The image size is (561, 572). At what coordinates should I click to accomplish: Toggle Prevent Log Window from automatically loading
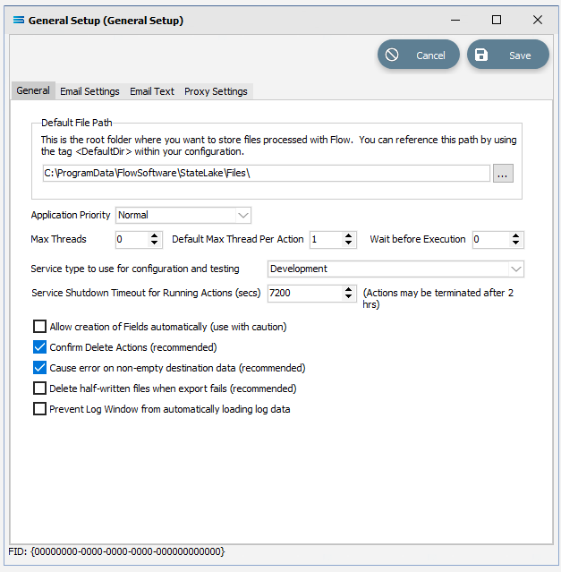click(39, 408)
